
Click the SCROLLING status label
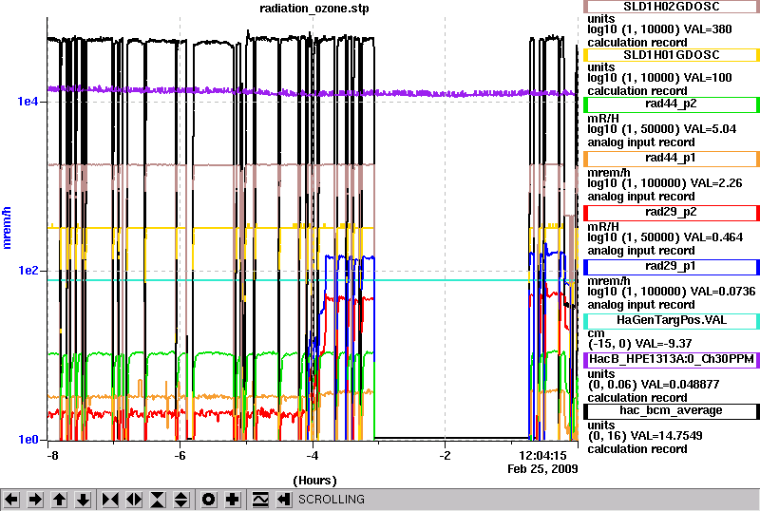(x=332, y=500)
